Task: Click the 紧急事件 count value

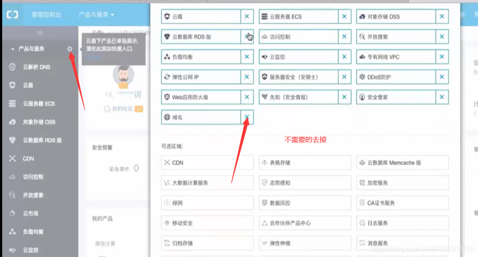Action: pyautogui.click(x=136, y=168)
